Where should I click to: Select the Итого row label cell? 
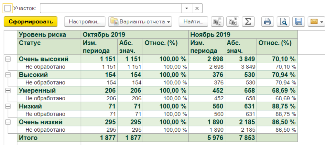coord(49,138)
